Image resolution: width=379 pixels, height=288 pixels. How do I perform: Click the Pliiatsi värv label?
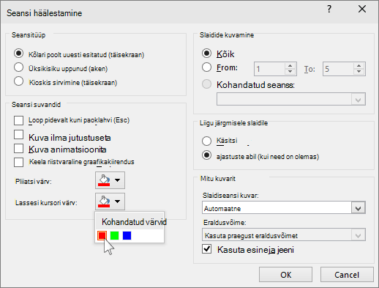point(34,182)
